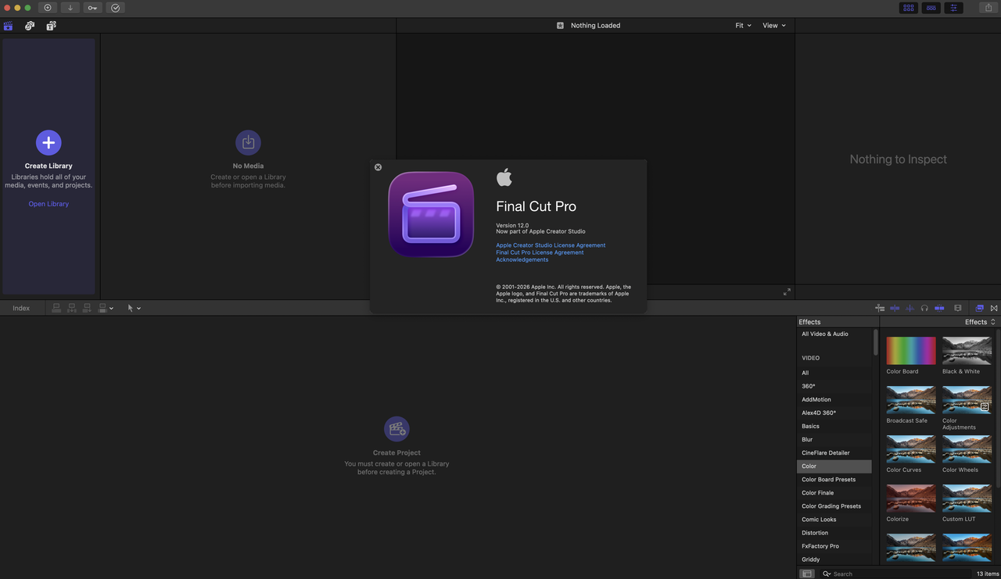
Task: Select the Color Curves effect thumbnail
Action: pos(911,449)
